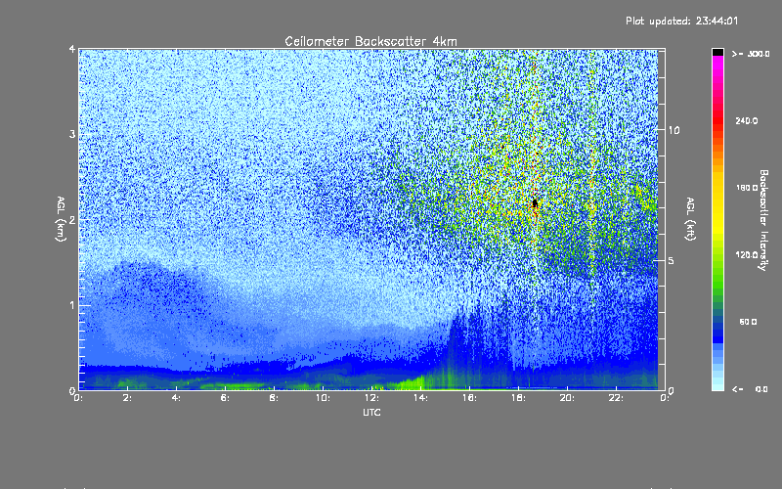Click the '180.0' color scale label
Screen dimensions: 782x489
pyautogui.click(x=747, y=188)
